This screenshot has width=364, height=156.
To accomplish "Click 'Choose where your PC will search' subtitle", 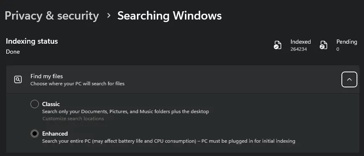I will pyautogui.click(x=77, y=84).
